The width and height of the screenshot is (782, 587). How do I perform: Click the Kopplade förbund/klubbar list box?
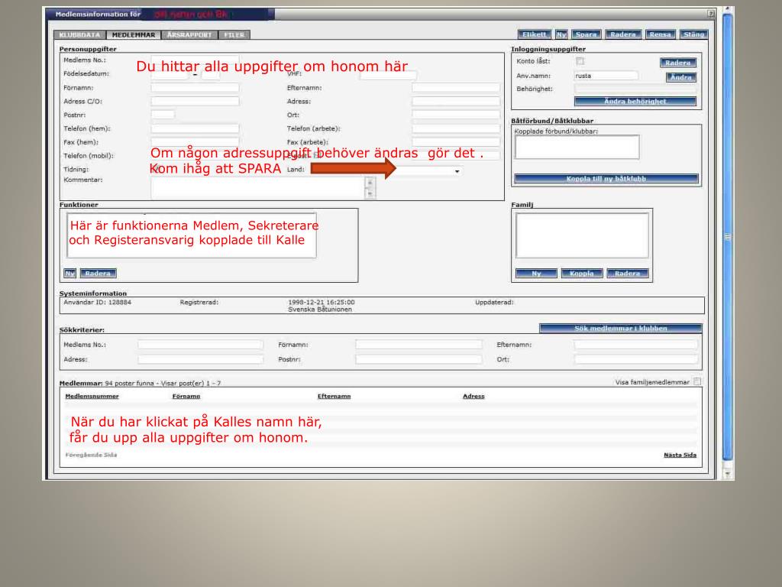pos(577,148)
